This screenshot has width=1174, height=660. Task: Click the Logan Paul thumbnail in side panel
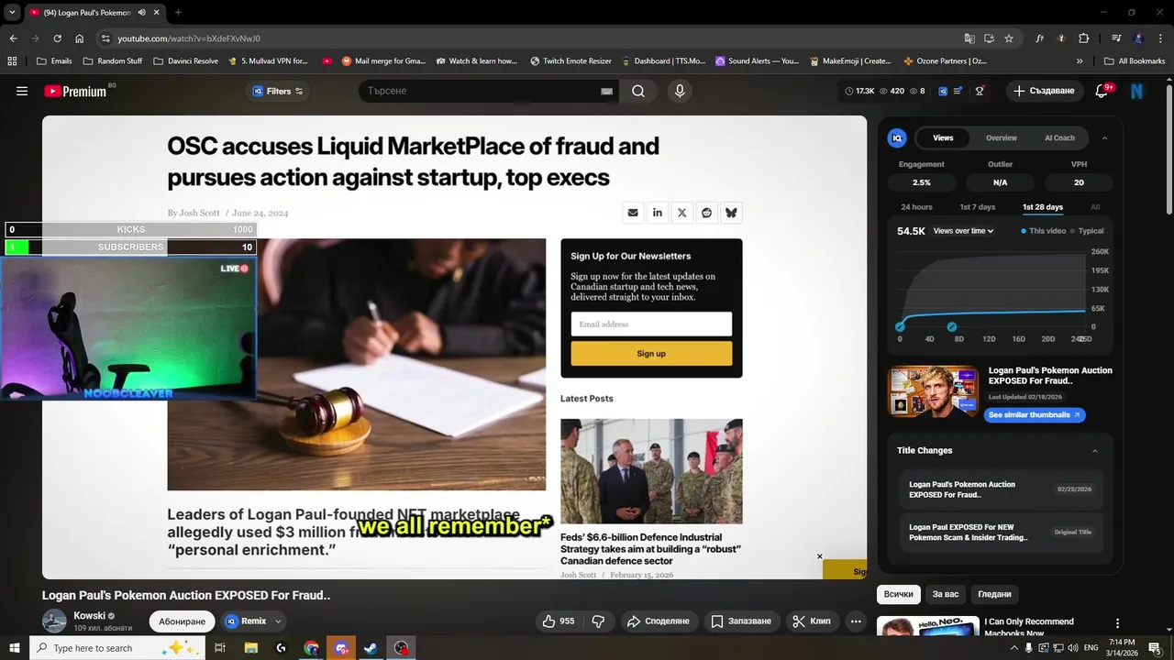[934, 391]
